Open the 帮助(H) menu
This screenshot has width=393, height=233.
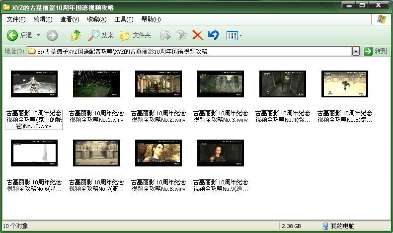click(151, 19)
